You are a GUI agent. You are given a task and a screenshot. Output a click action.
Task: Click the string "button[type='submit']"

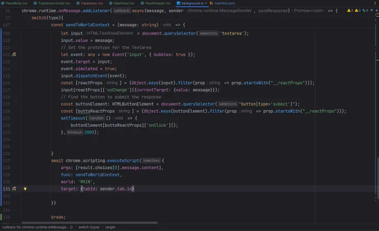[x=267, y=104]
